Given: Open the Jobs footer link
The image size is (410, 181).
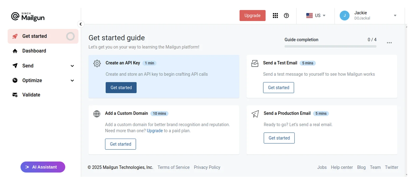Looking at the screenshot, I should click(x=322, y=167).
